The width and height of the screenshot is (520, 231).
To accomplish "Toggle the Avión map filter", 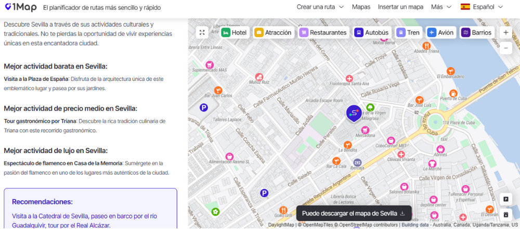I will (440, 33).
